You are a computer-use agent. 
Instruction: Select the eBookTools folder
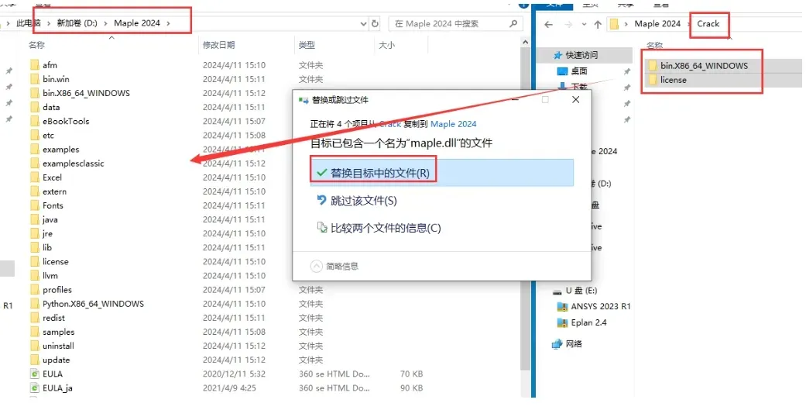tap(66, 121)
